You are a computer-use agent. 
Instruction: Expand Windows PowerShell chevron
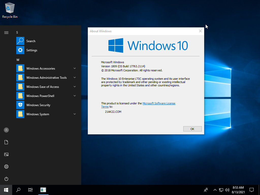click(x=75, y=96)
